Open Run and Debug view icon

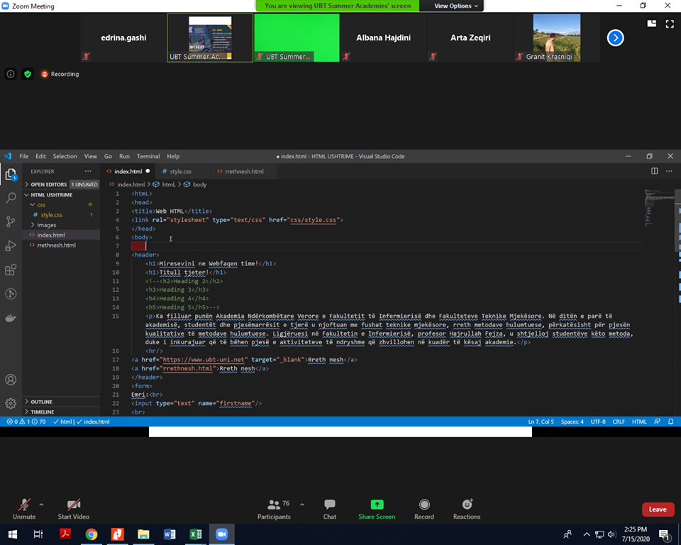11,246
